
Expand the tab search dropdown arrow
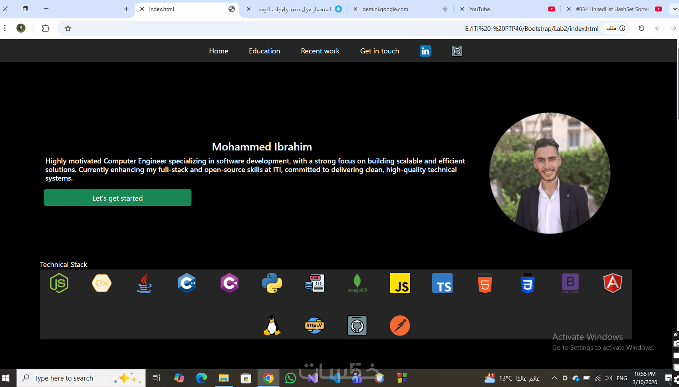(x=675, y=9)
